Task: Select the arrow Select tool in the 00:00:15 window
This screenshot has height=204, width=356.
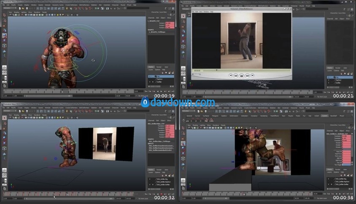Action: [x=4, y=15]
